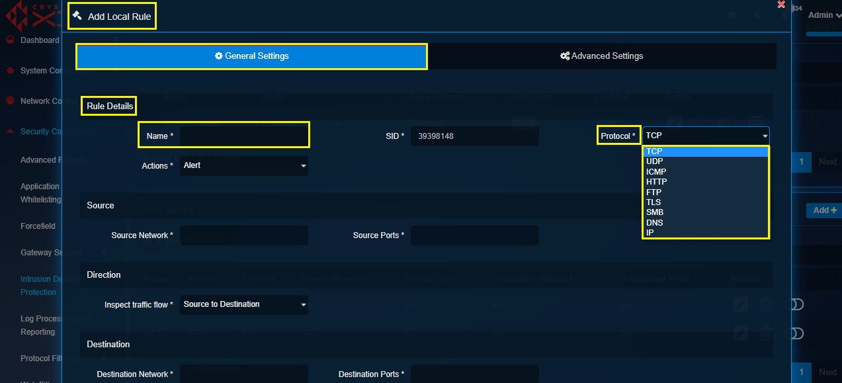Click the Security Configuration sidebar icon

[x=10, y=131]
